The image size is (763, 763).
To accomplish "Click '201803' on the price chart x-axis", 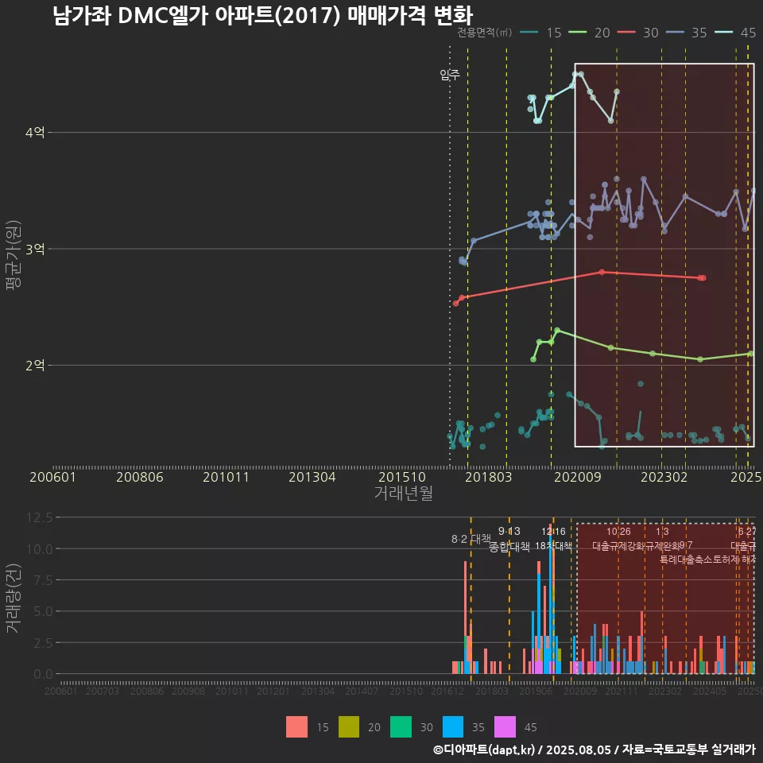I will click(x=489, y=477).
